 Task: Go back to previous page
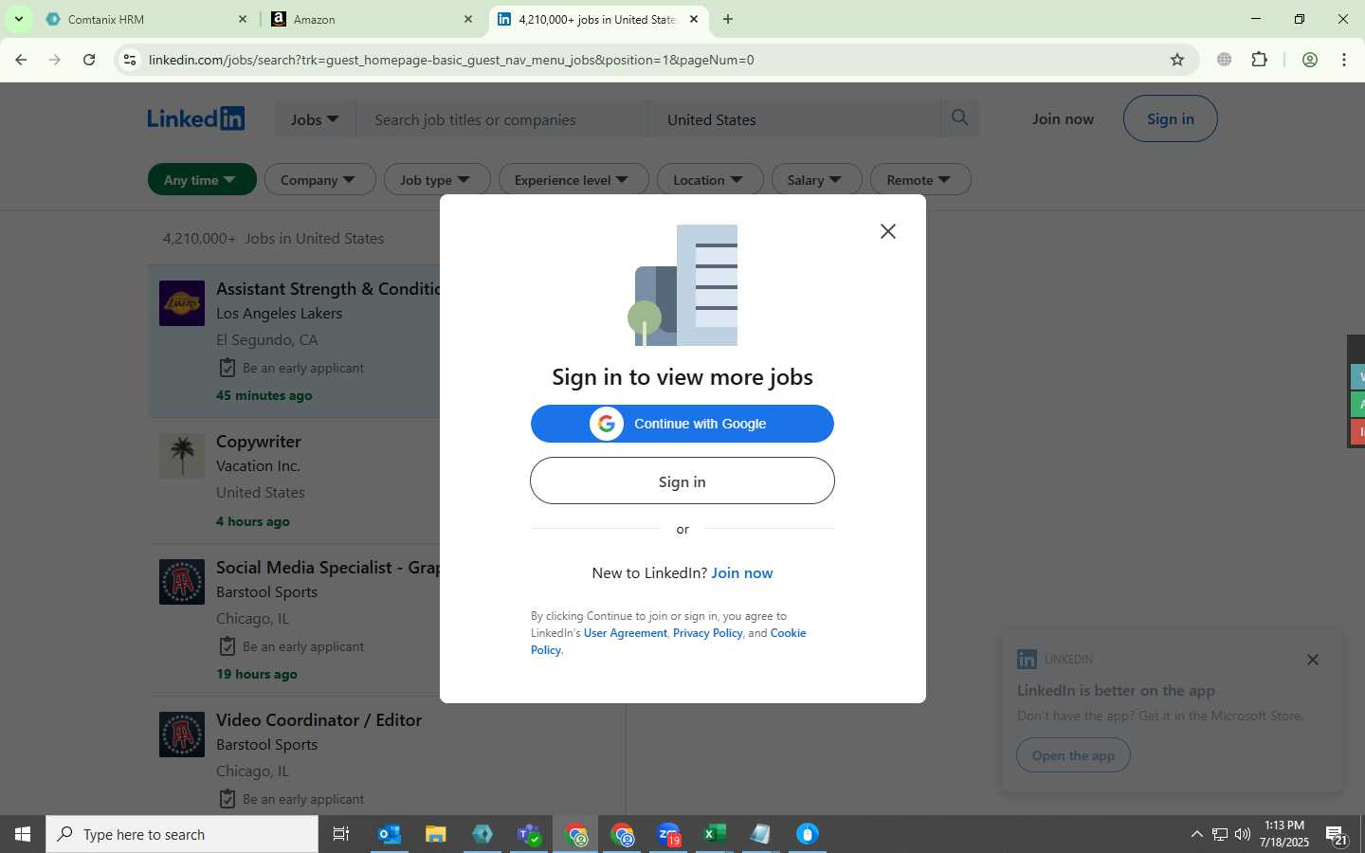(21, 60)
